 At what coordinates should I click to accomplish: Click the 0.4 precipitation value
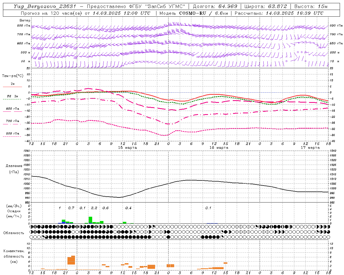pyautogui.click(x=128, y=208)
